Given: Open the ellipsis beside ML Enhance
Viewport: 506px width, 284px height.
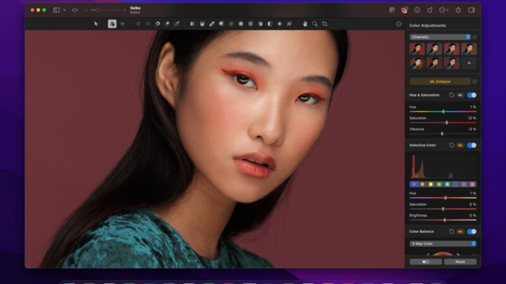Looking at the screenshot, I should pyautogui.click(x=474, y=81).
